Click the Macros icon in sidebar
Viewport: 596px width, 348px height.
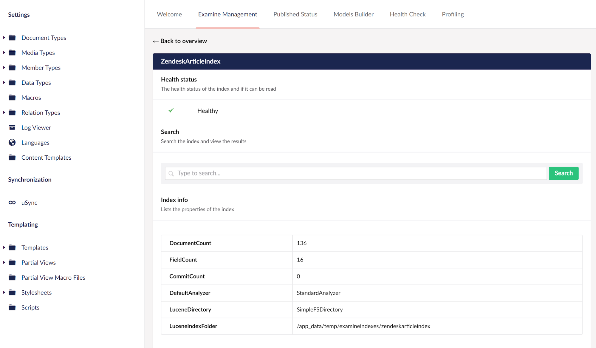pos(13,97)
